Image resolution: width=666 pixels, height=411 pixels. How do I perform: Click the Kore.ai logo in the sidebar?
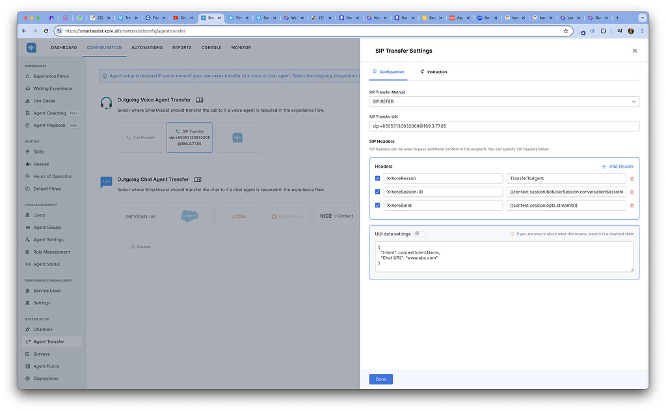pyautogui.click(x=31, y=47)
